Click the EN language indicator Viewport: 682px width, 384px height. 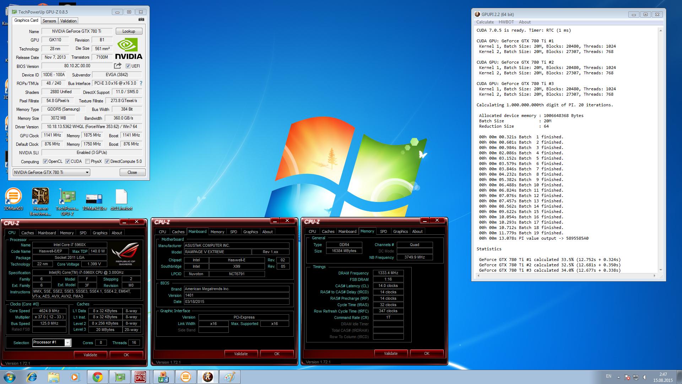pyautogui.click(x=608, y=376)
